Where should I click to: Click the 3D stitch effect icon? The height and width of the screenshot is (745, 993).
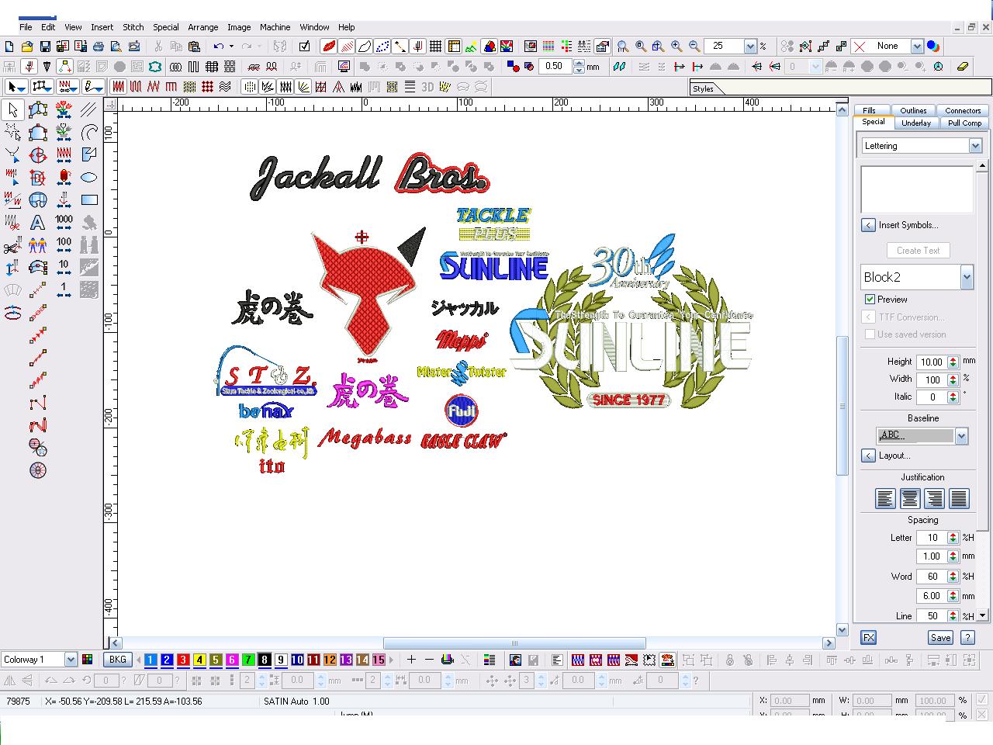click(427, 87)
